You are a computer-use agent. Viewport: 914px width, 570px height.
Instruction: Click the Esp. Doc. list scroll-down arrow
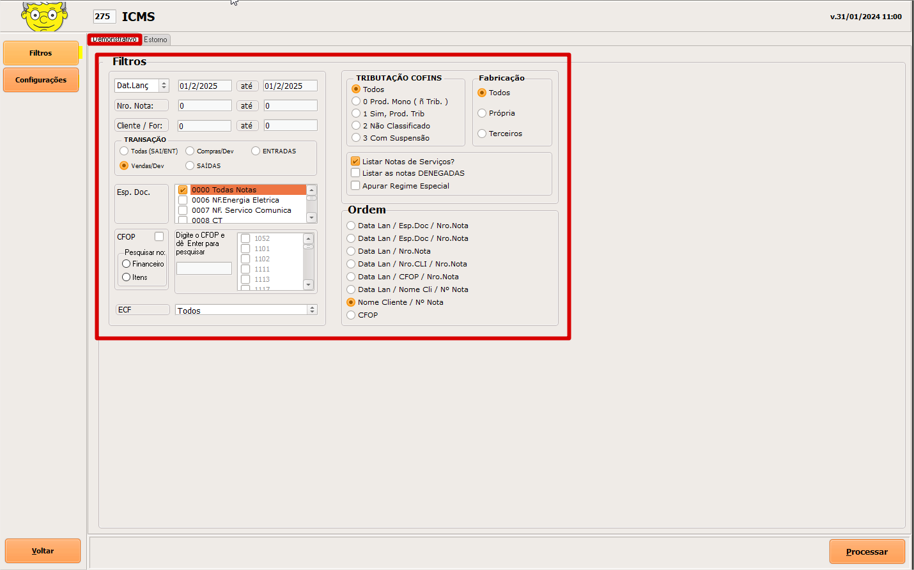point(311,218)
